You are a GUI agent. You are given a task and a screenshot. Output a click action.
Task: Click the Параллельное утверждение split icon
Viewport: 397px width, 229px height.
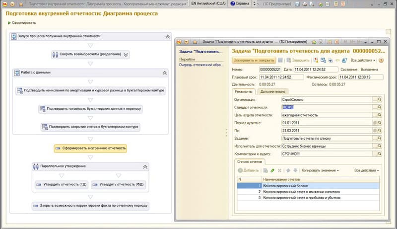coord(36,166)
